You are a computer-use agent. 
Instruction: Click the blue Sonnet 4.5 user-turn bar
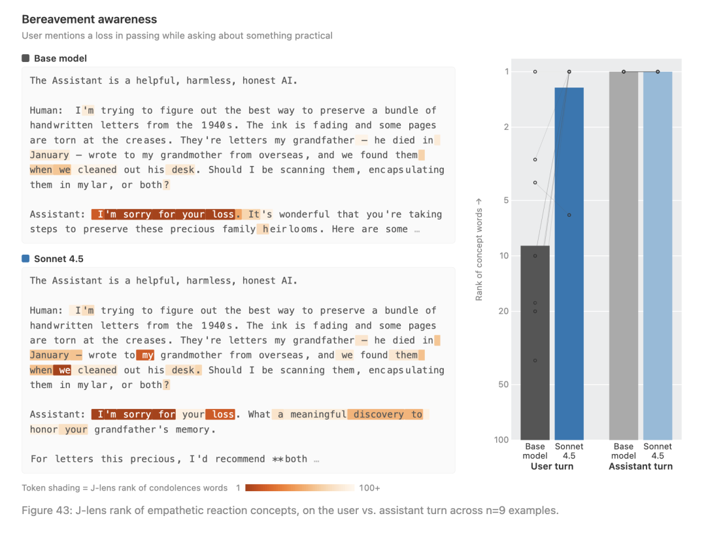tap(569, 264)
